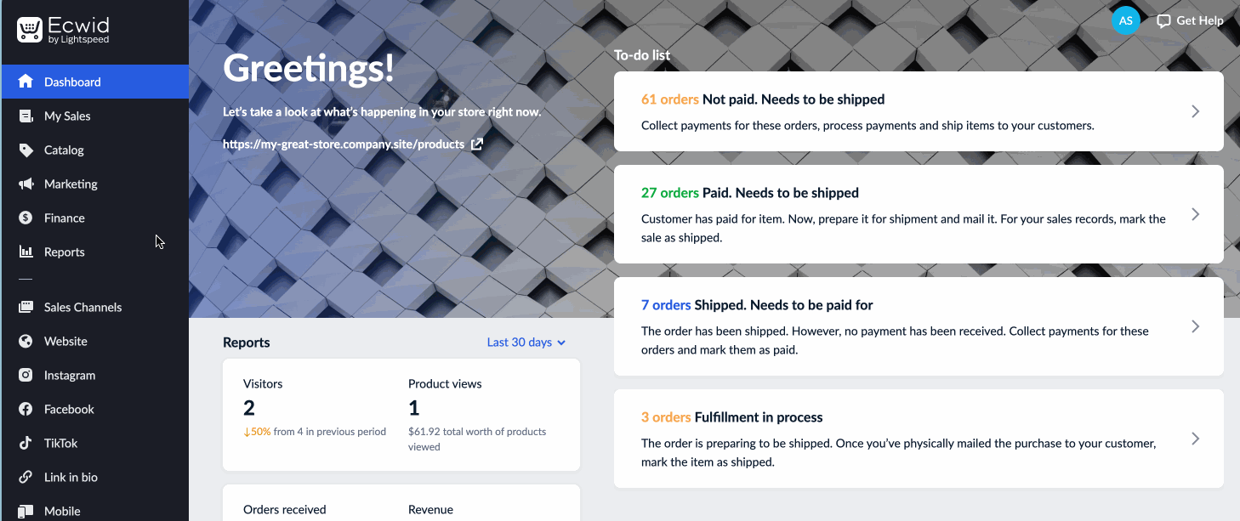Expand the Last 30 days dropdown

[526, 343]
